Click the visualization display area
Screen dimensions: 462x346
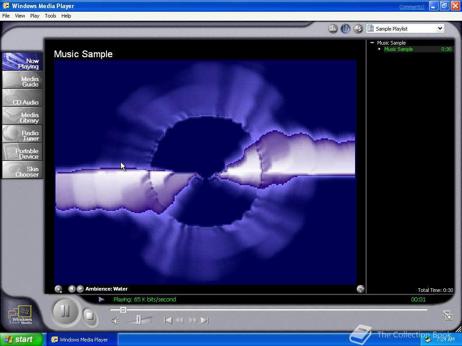pos(205,172)
